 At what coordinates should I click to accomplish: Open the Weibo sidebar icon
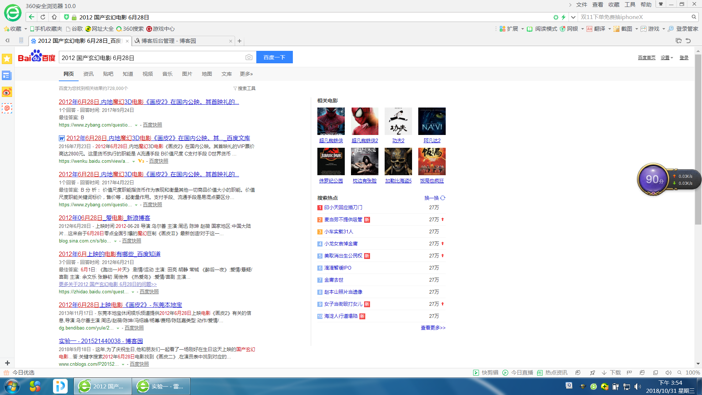7,92
